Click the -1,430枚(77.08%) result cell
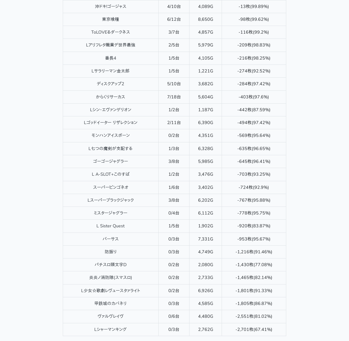349x341 pixels. 254,265
